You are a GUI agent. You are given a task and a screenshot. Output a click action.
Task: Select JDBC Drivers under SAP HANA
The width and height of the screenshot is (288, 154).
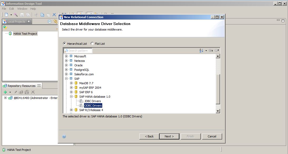(x=92, y=101)
